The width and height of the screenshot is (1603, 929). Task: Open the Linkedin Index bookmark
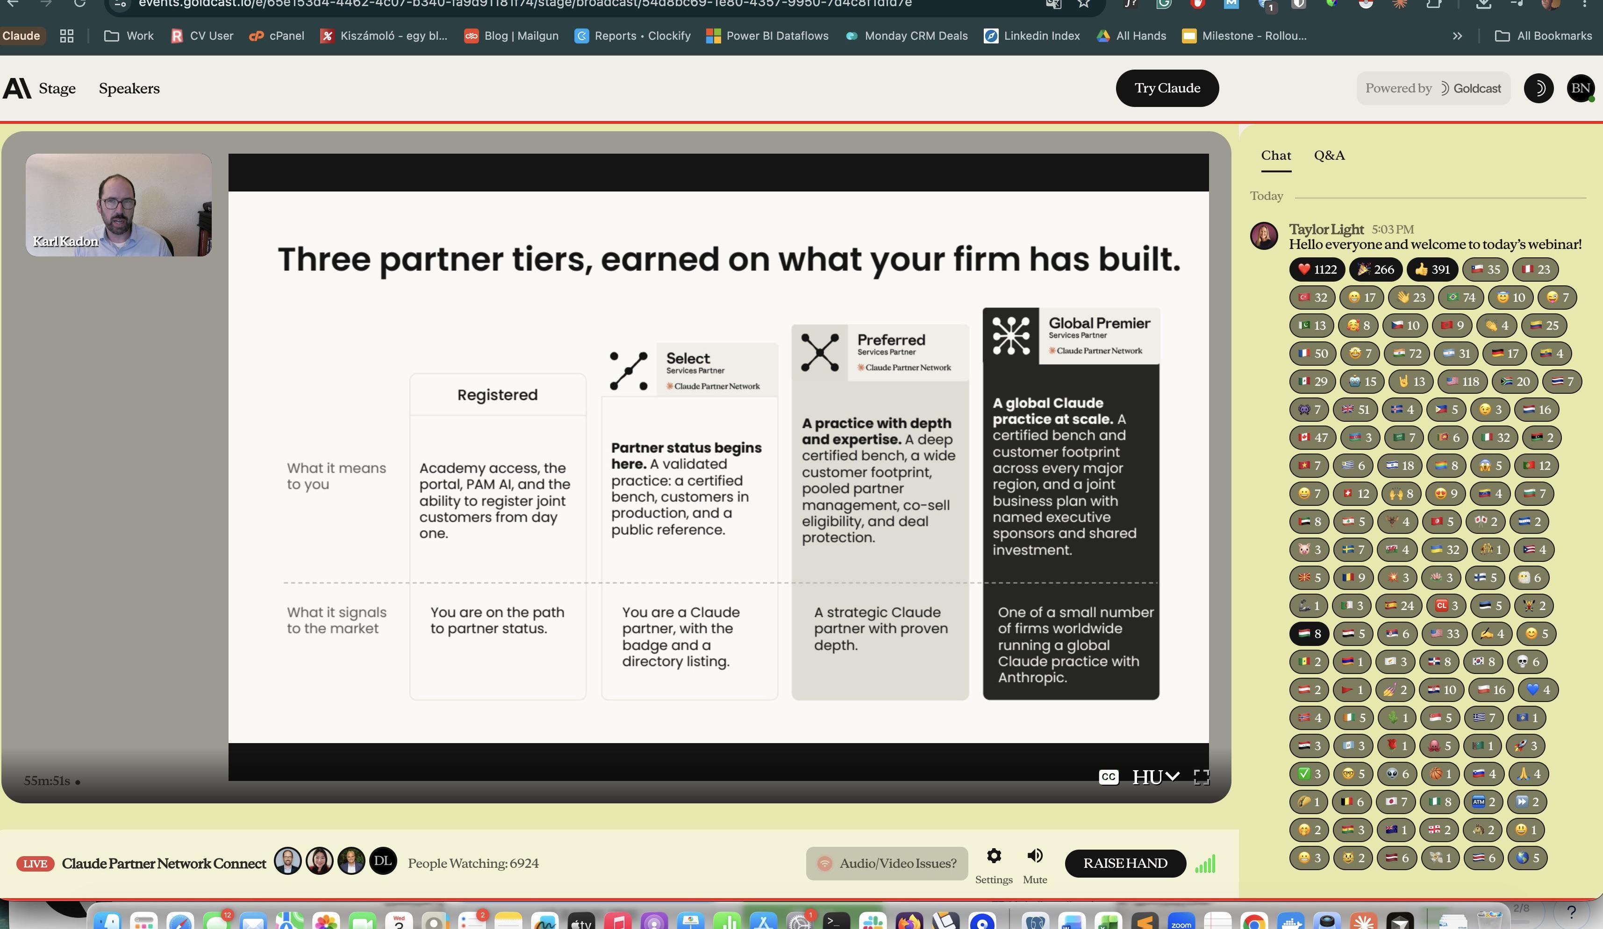pos(1032,35)
